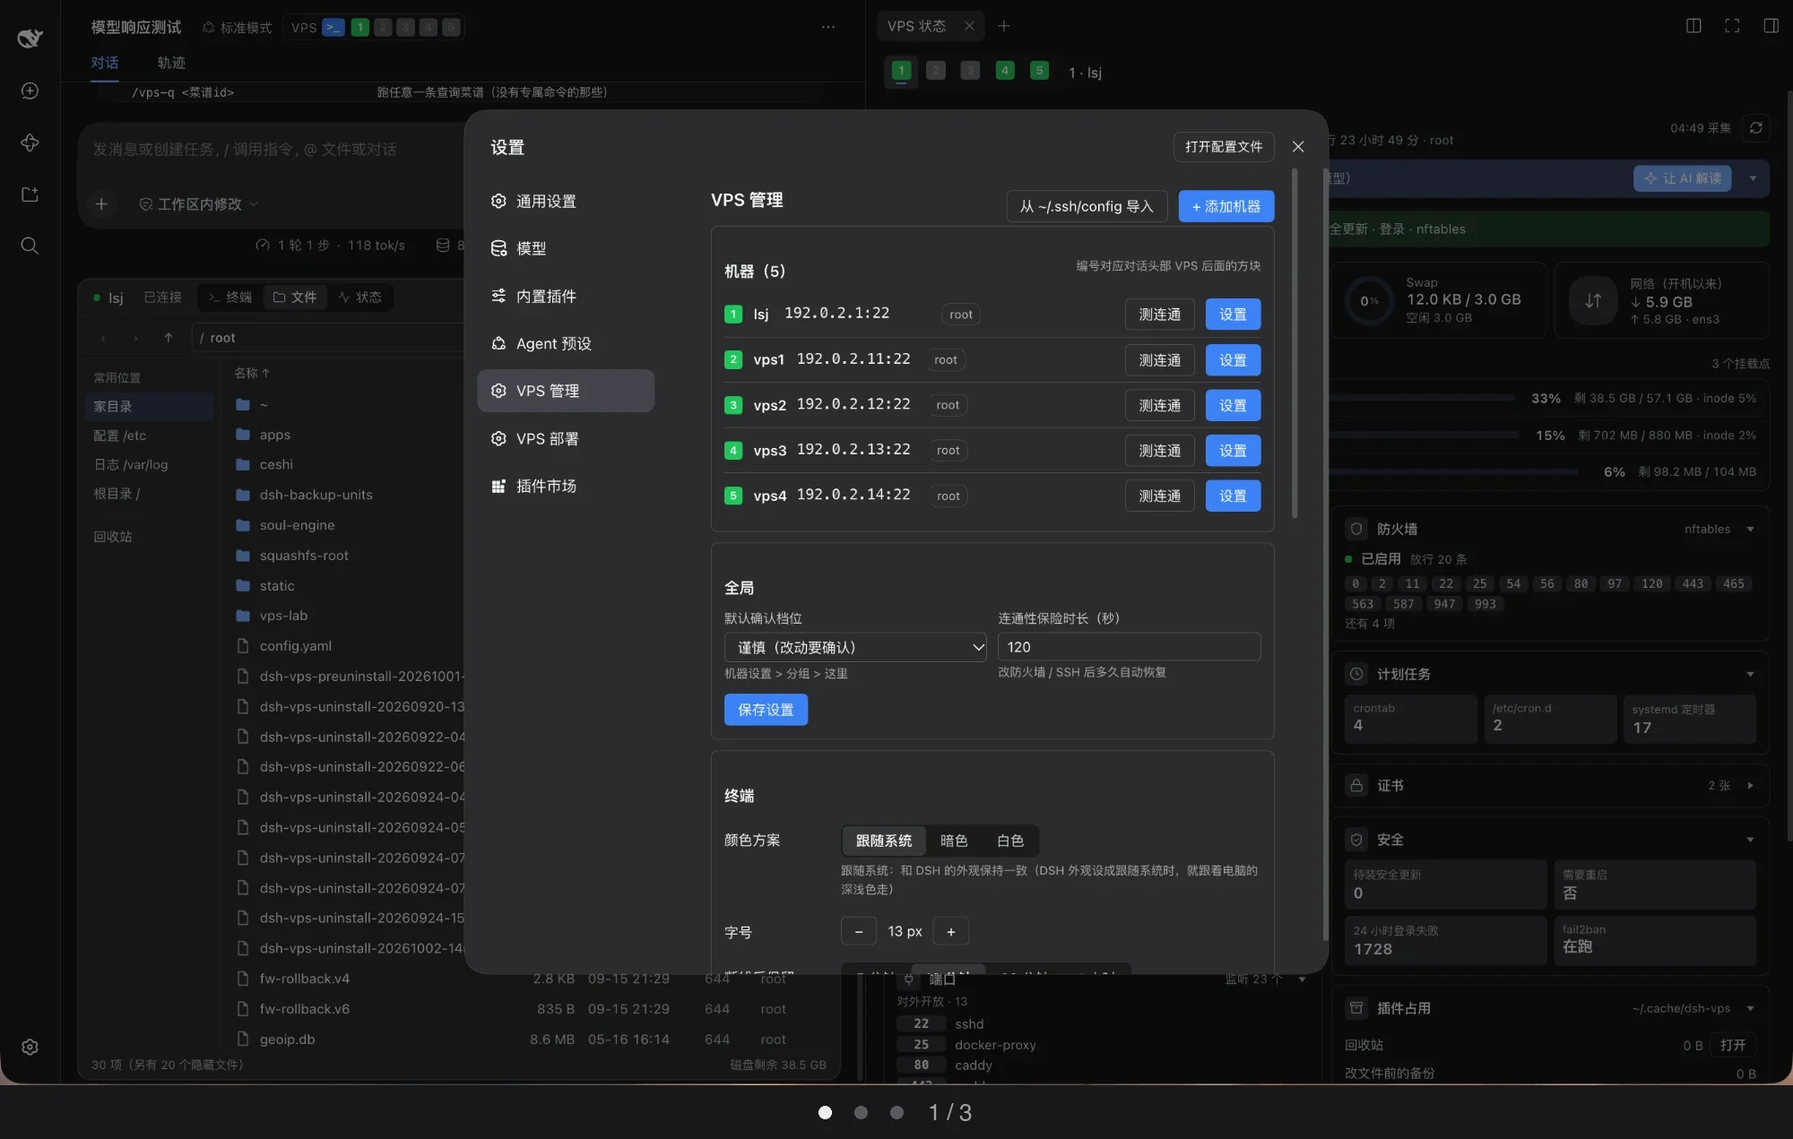The width and height of the screenshot is (1793, 1139).
Task: Select geoip.db file
Action: pos(287,1040)
